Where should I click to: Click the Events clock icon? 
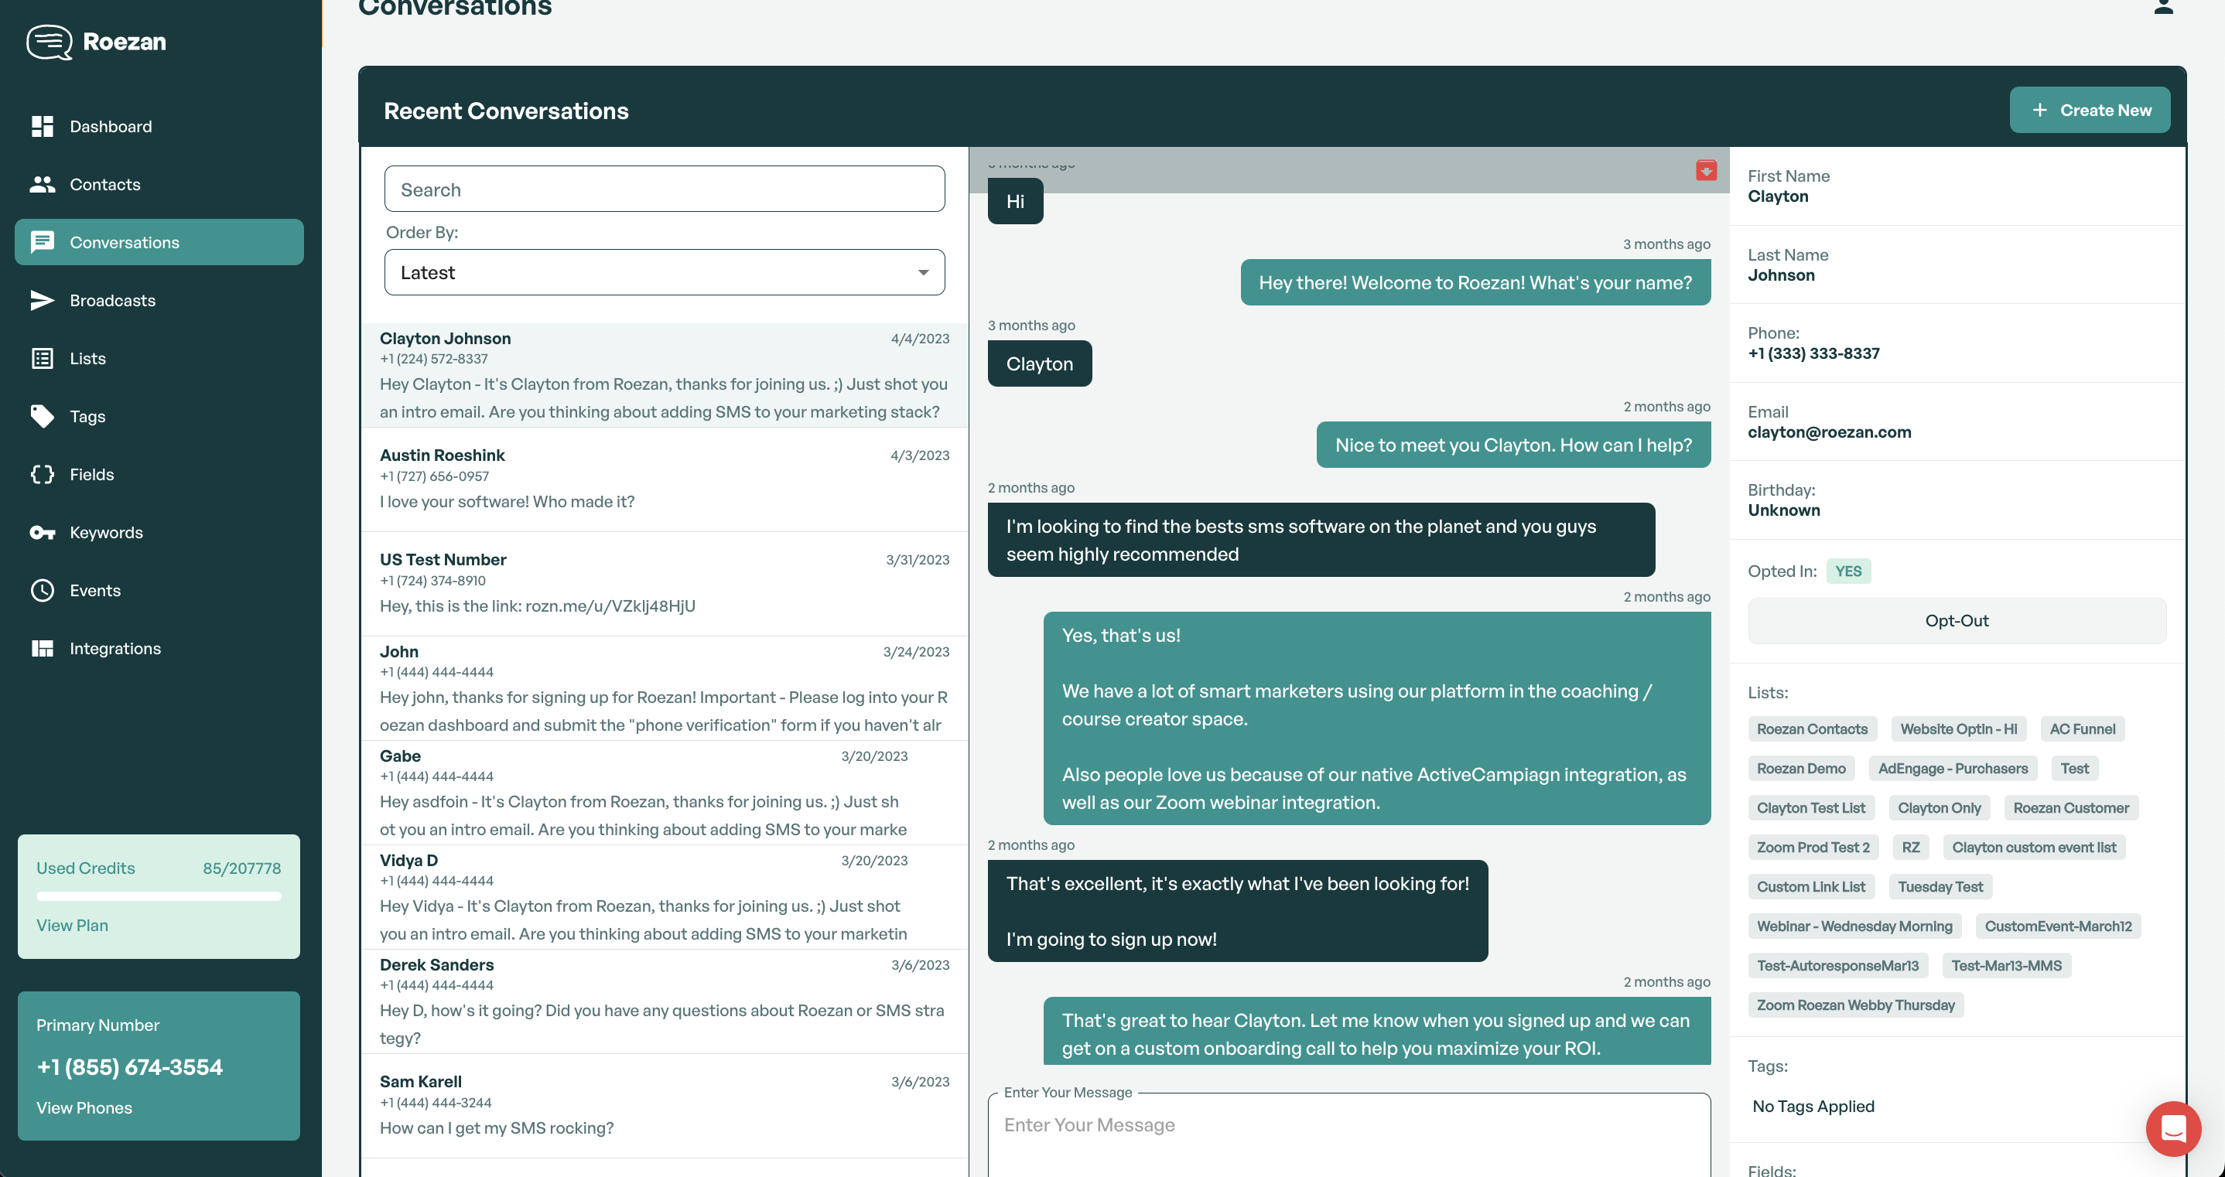42,591
